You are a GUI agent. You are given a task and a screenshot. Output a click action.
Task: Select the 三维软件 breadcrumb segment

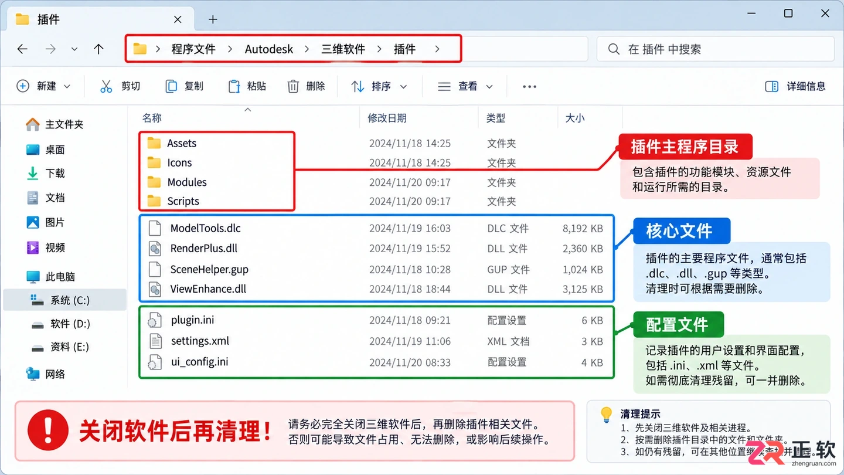[343, 49]
